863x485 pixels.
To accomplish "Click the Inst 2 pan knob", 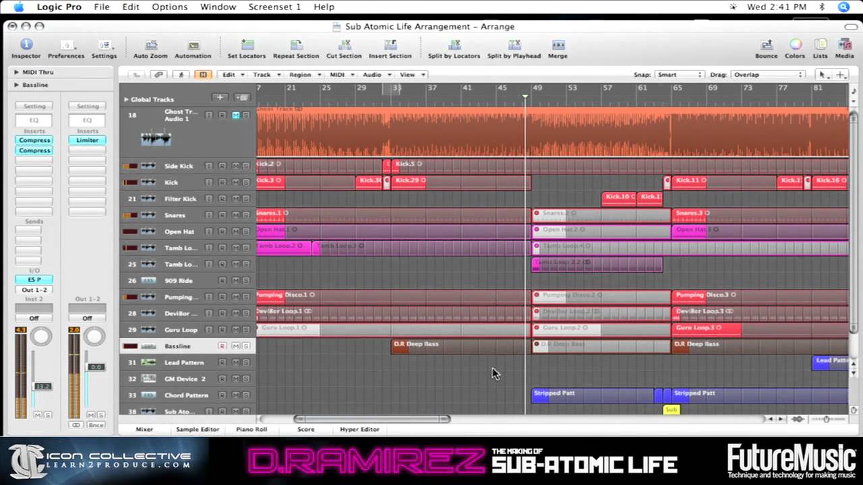I will pyautogui.click(x=41, y=336).
